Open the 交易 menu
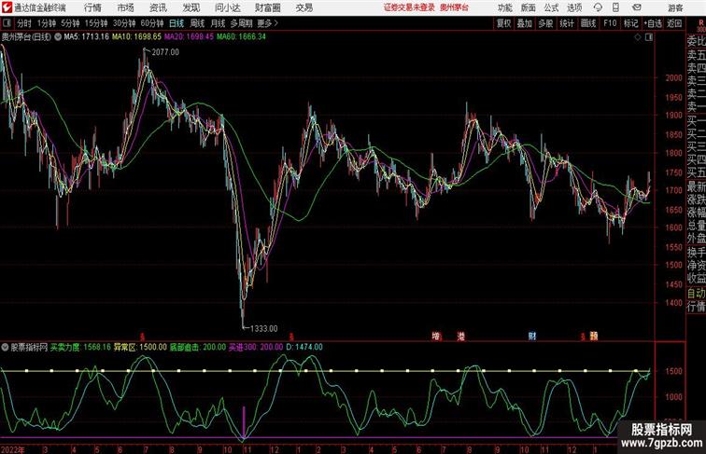This screenshot has height=454, width=706. pyautogui.click(x=304, y=7)
